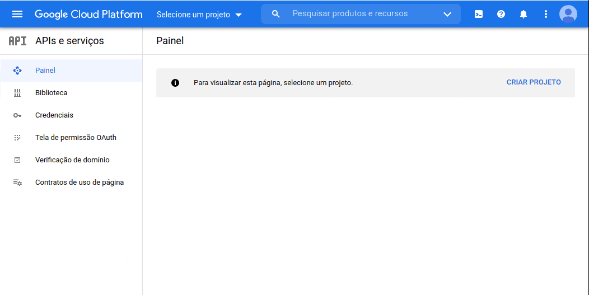Click the Google Cloud Platform logo link

click(x=88, y=15)
